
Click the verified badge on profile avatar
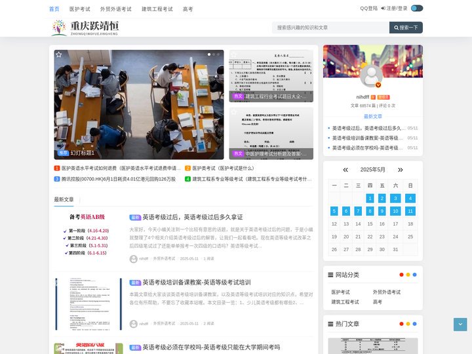point(378,85)
